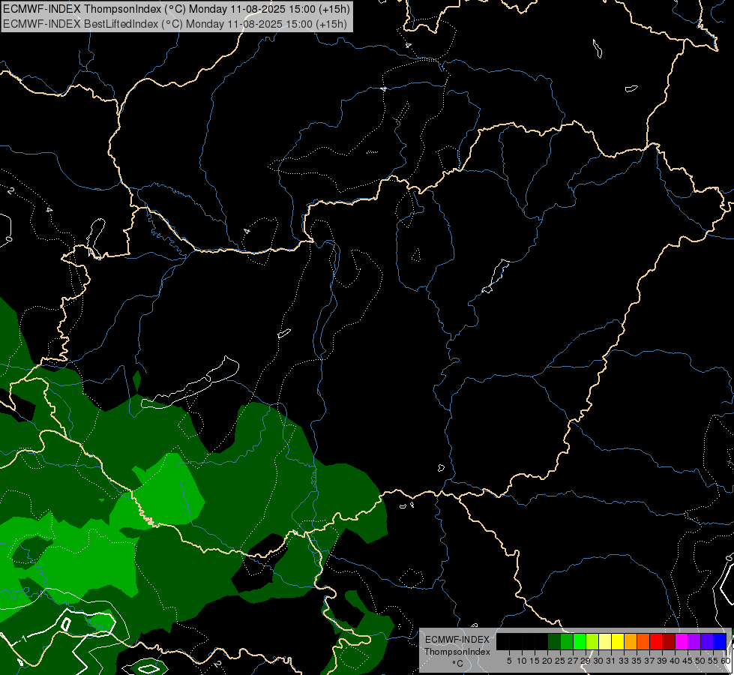Image resolution: width=734 pixels, height=675 pixels.
Task: Click legend tick label '55'
Action: point(713,661)
